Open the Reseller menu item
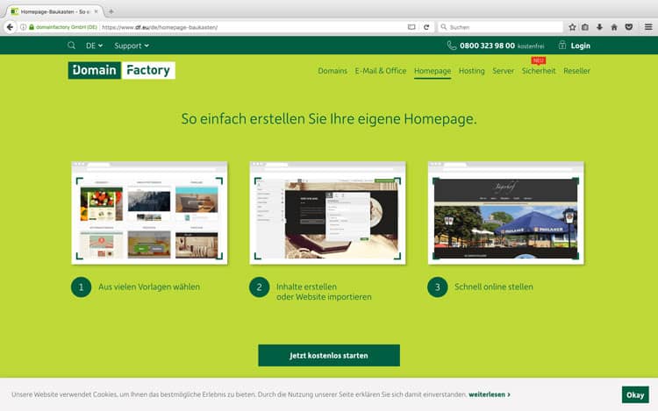 click(x=576, y=71)
